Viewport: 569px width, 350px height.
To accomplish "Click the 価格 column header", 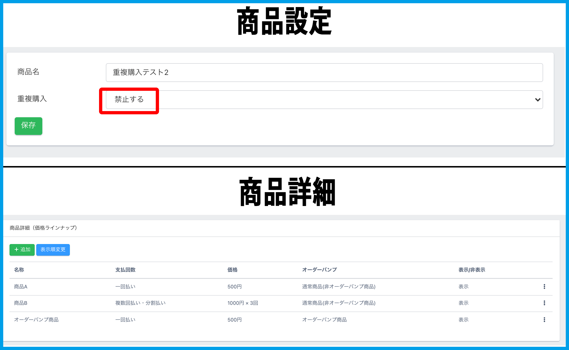I will (x=232, y=270).
